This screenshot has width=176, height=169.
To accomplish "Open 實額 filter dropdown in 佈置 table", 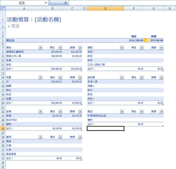I will [x=80, y=77].
